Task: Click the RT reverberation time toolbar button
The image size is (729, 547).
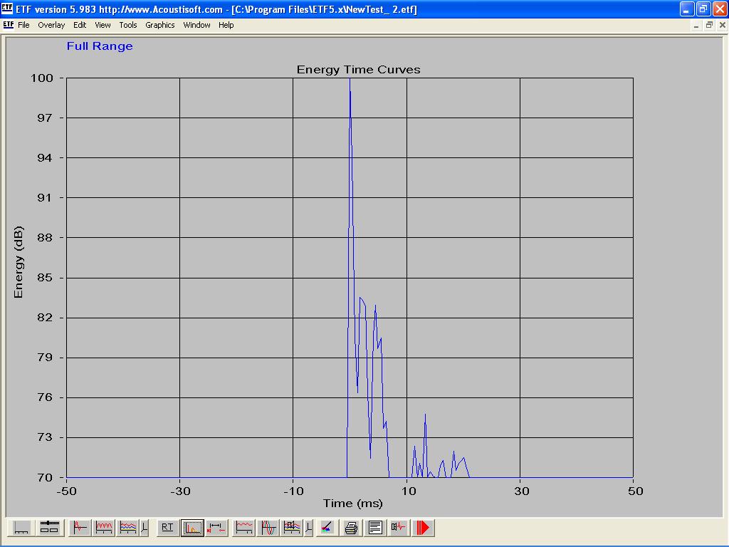Action: (x=167, y=528)
